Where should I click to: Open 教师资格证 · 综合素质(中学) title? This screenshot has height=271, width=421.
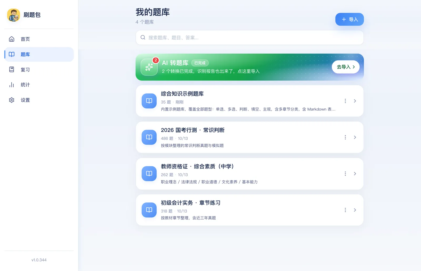(197, 166)
